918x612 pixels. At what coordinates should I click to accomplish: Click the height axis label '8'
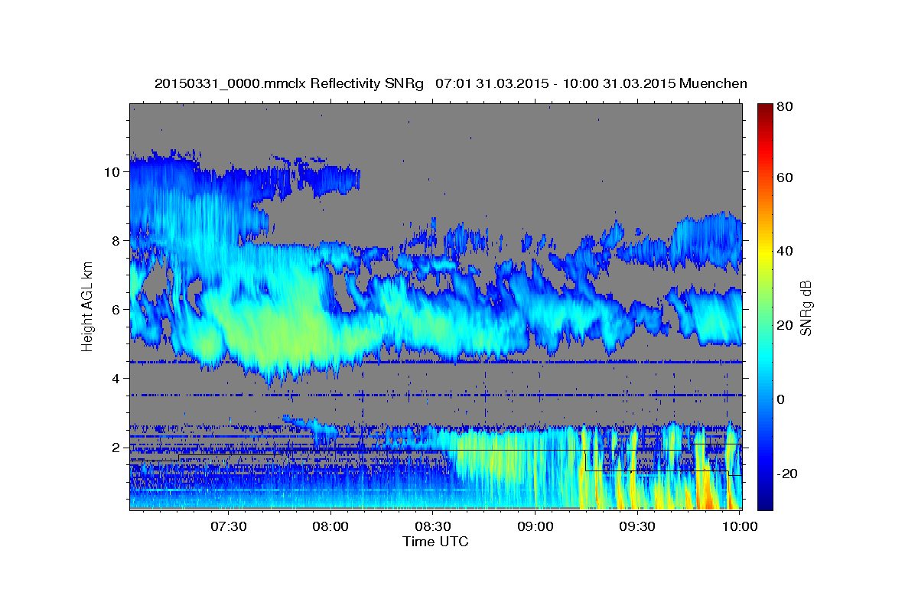(x=116, y=241)
